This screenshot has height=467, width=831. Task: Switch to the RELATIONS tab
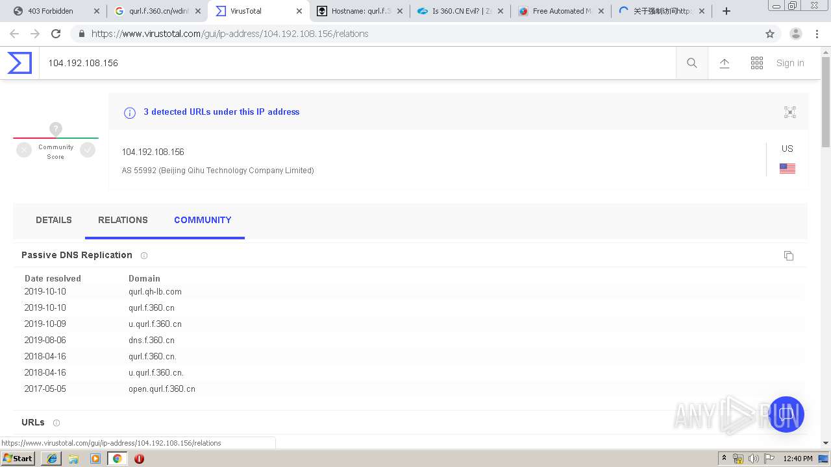pyautogui.click(x=123, y=220)
